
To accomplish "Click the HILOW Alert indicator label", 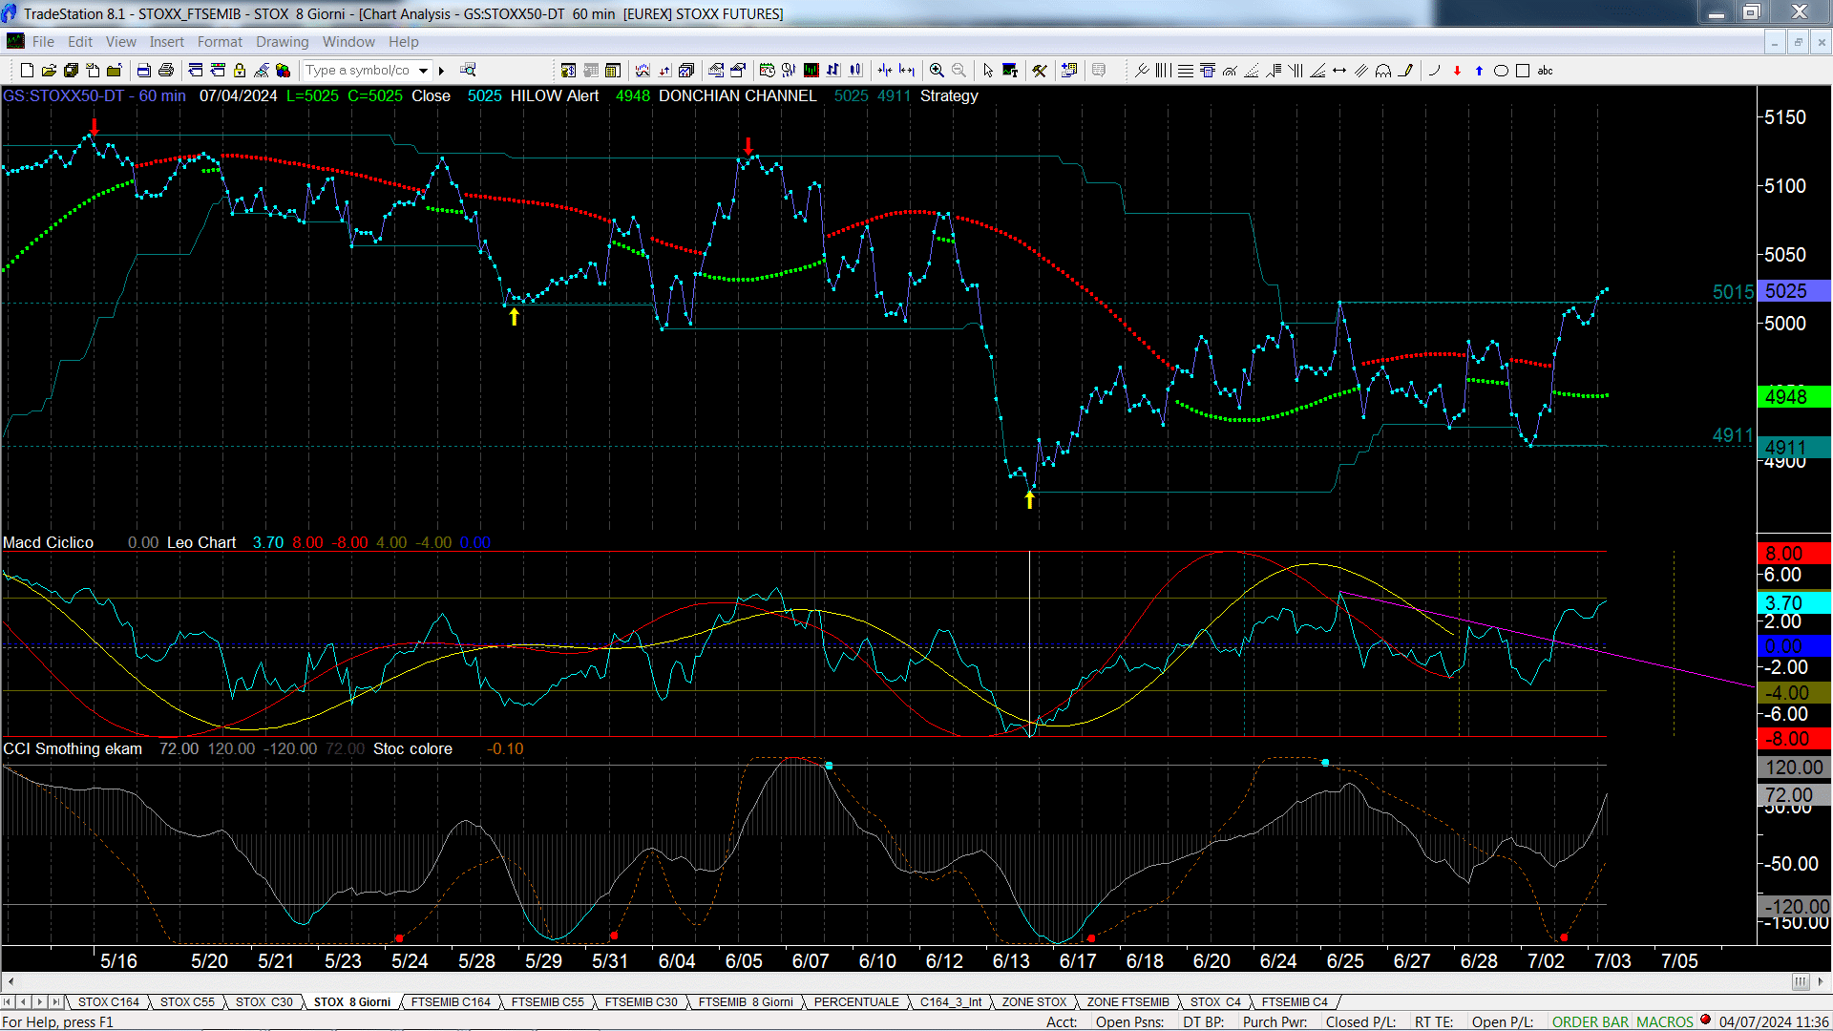I will [554, 95].
